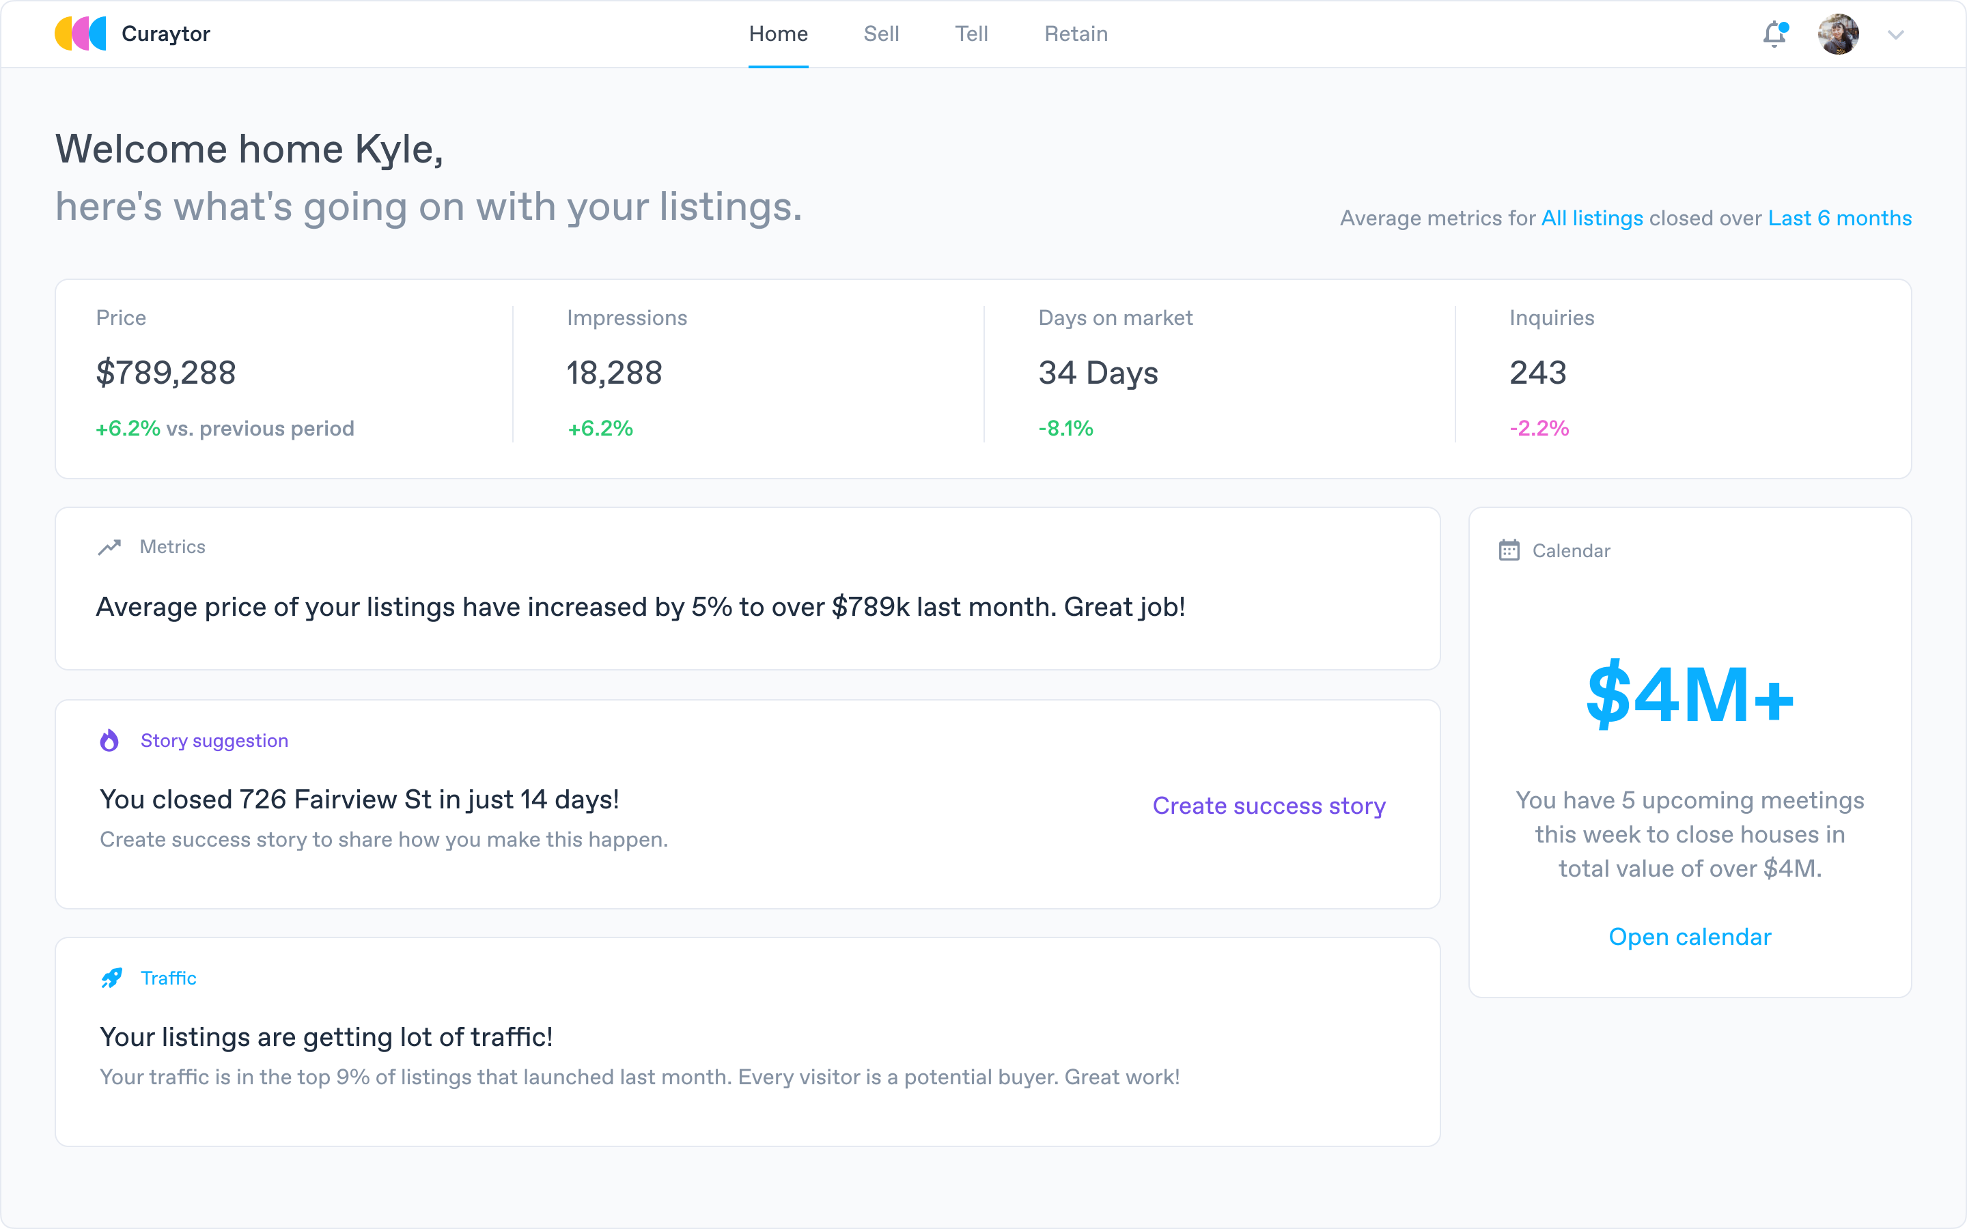
Task: Go to the Tell tab
Action: 971,34
